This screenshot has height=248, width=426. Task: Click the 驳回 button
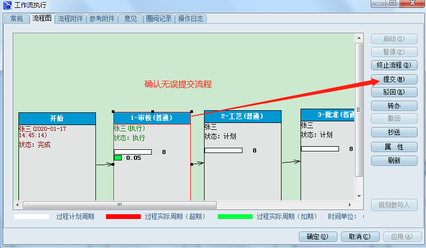pos(394,92)
